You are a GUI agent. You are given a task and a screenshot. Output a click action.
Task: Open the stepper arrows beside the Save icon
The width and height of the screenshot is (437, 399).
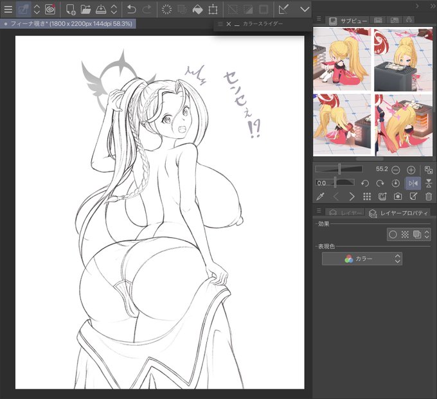pyautogui.click(x=114, y=10)
